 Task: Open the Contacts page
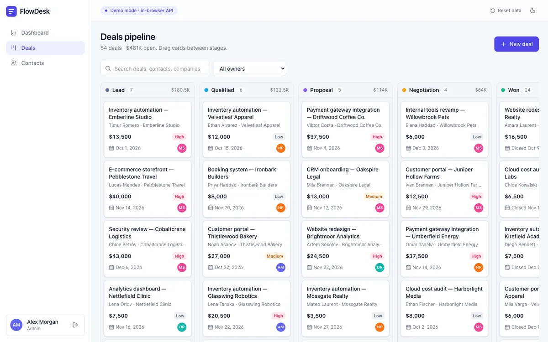point(45,63)
